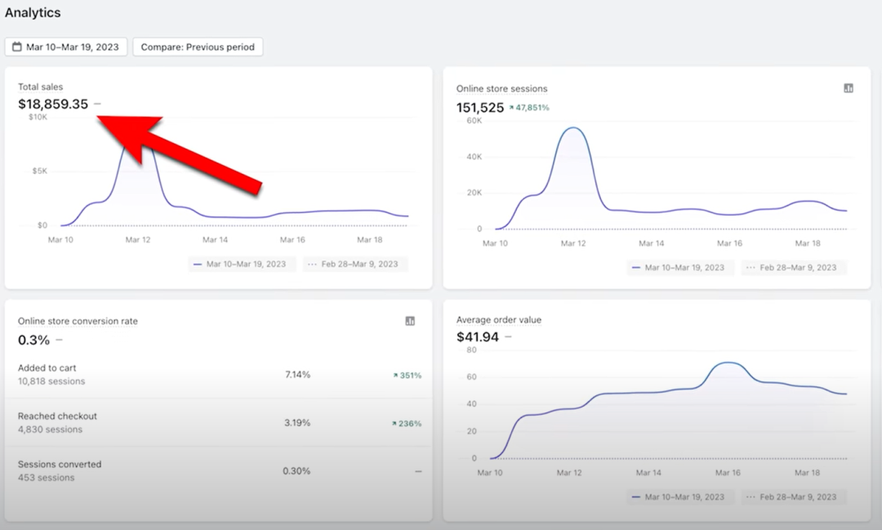
Task: Open the Compare: Previous period selector
Action: coord(198,47)
